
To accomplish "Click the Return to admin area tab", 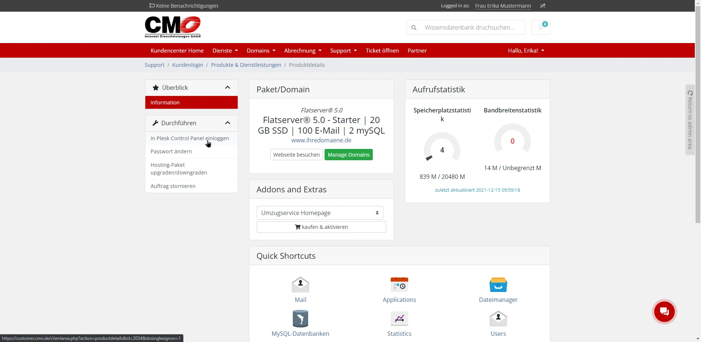I will click(690, 120).
